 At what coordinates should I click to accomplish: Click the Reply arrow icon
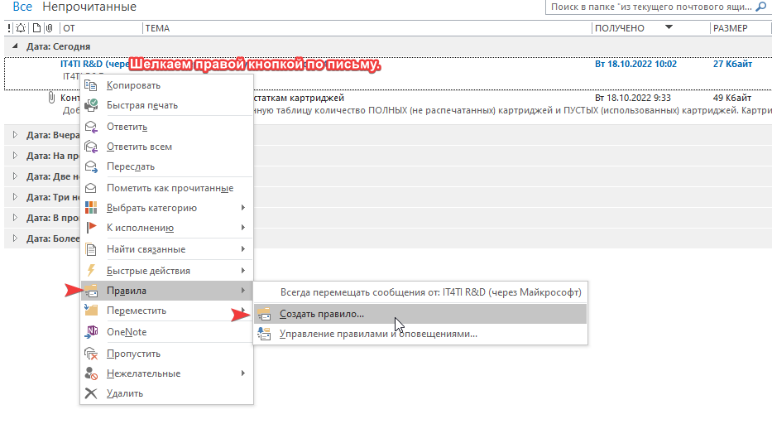tap(92, 127)
